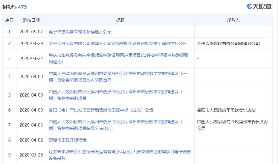The width and height of the screenshot is (278, 164).
Task: Click the date 2020-05-07 cell
Action: [31, 32]
